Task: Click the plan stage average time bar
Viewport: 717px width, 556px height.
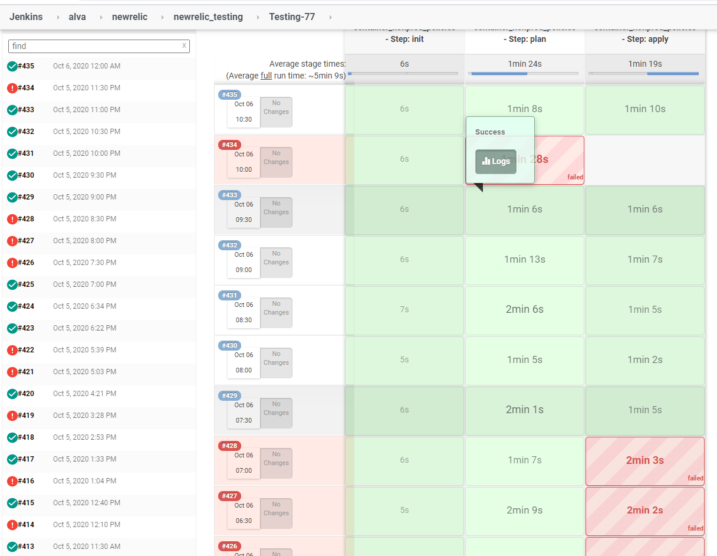Action: pyautogui.click(x=524, y=74)
